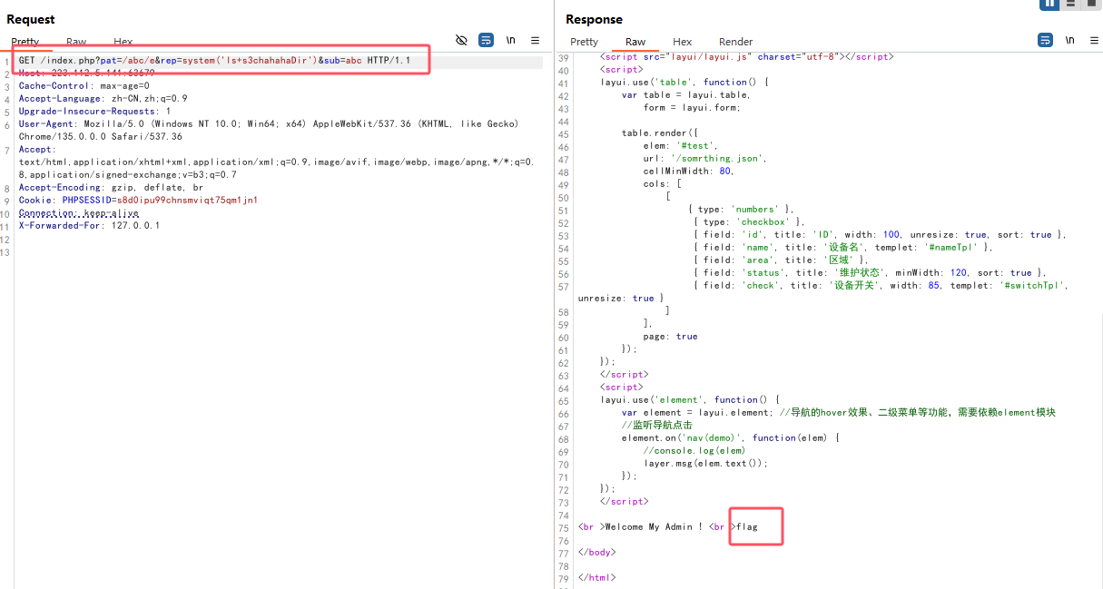The height and width of the screenshot is (589, 1103).
Task: Click the flag output in response
Action: click(x=747, y=527)
